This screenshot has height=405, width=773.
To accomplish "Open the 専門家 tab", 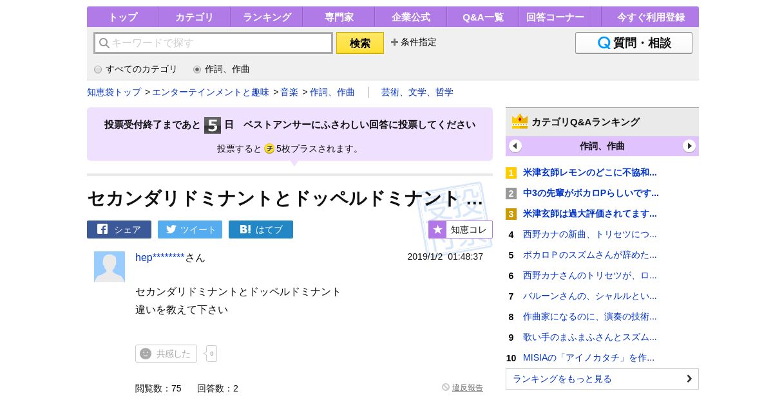I will 338,17.
